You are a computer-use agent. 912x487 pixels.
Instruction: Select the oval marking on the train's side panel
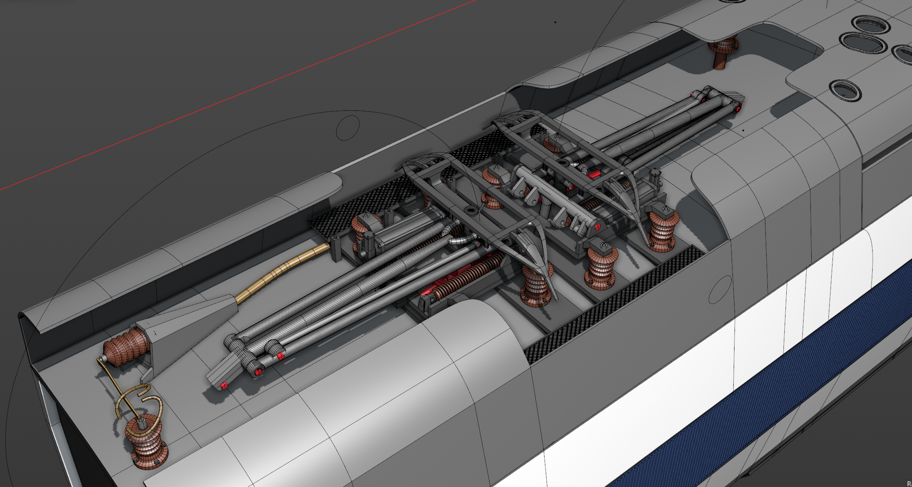point(720,289)
